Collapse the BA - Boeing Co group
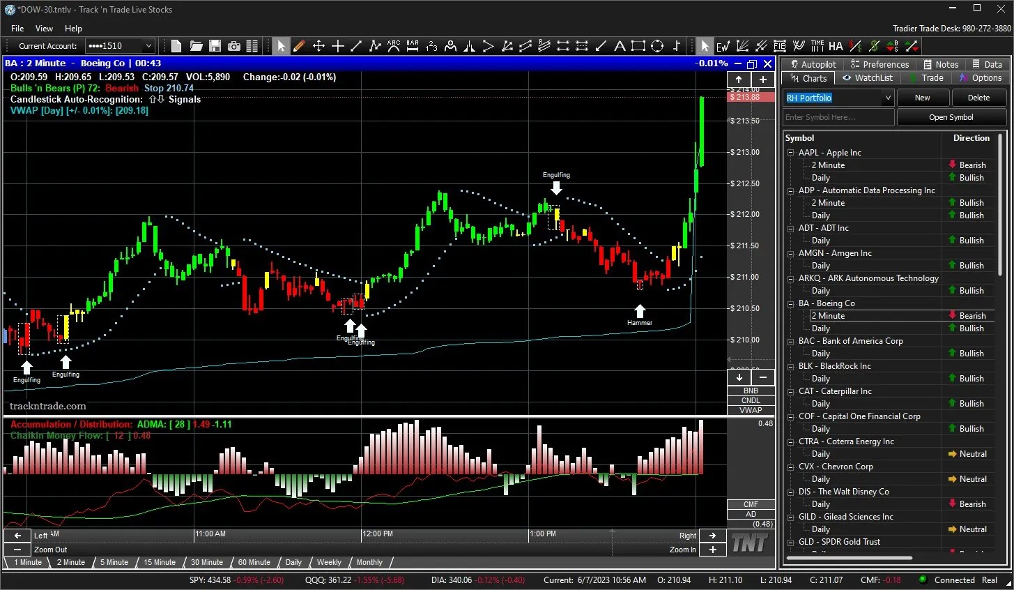This screenshot has width=1014, height=590. [790, 303]
